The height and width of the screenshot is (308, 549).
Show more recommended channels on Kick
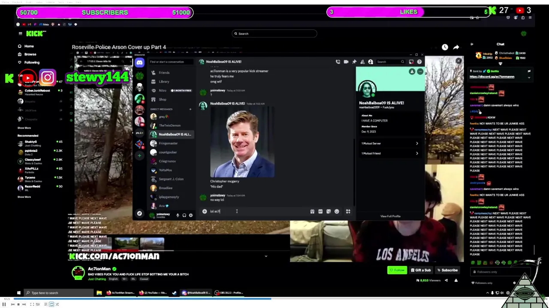coord(24,197)
